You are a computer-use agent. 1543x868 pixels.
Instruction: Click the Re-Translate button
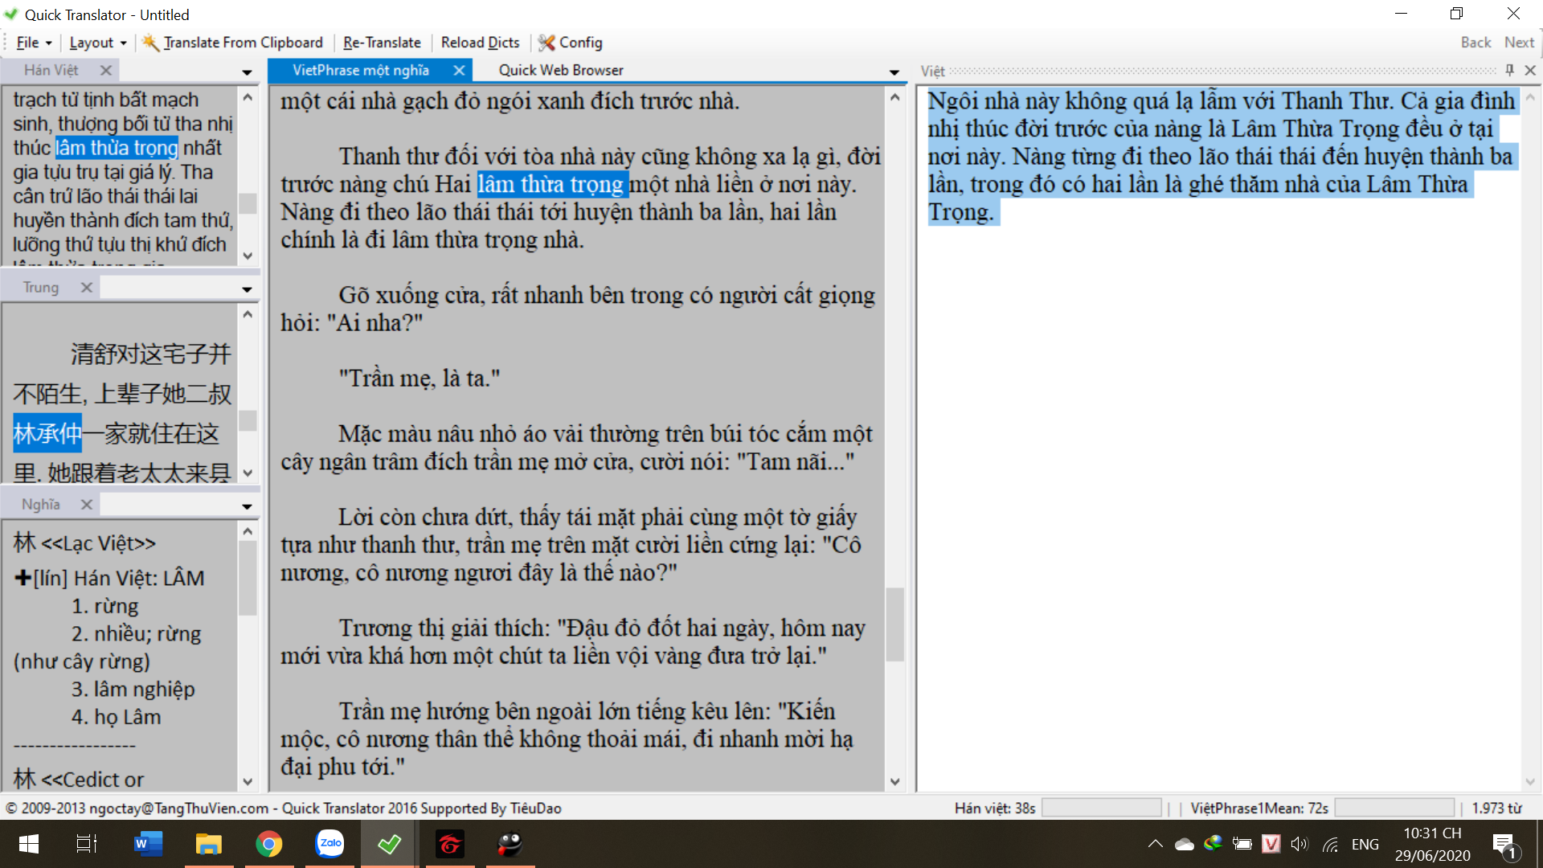click(382, 43)
